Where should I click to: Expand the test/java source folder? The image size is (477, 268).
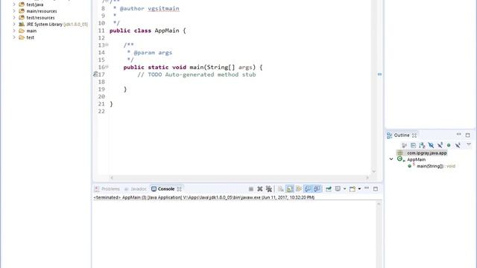click(x=14, y=4)
